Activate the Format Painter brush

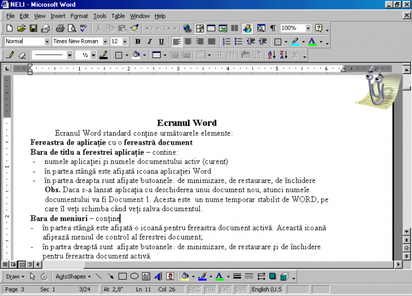(135, 28)
